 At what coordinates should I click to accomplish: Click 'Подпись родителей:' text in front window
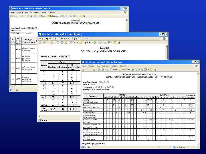(x=93, y=143)
